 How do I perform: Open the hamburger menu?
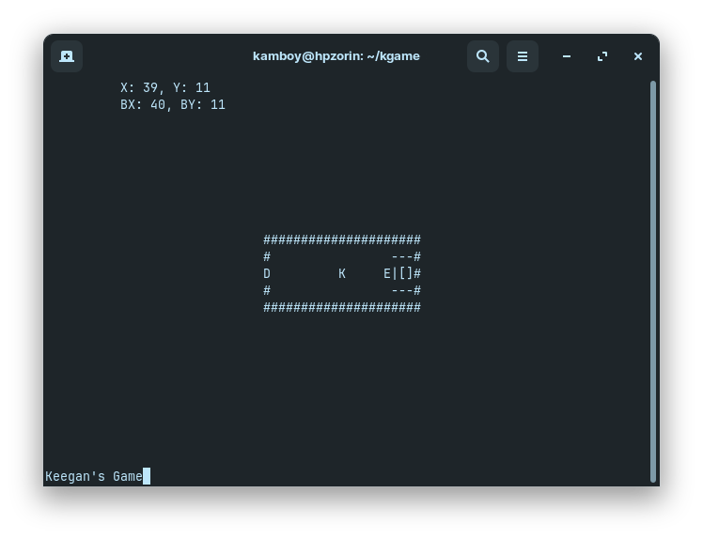click(x=523, y=56)
